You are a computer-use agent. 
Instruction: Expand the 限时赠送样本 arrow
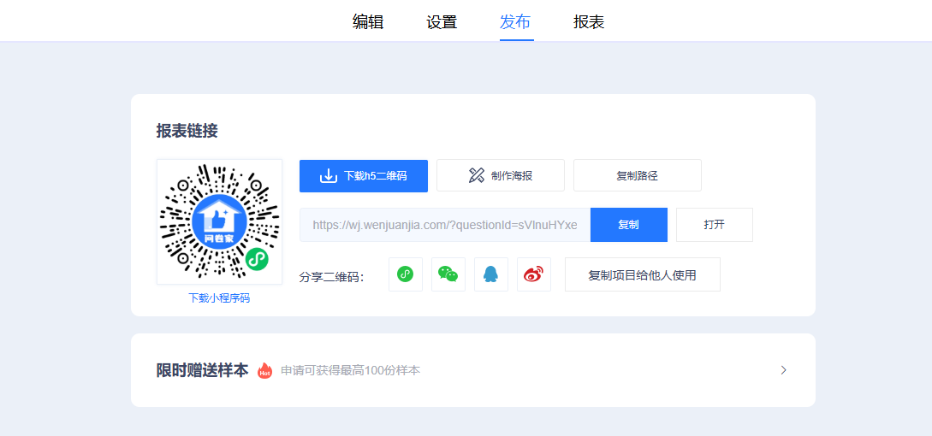pos(783,370)
